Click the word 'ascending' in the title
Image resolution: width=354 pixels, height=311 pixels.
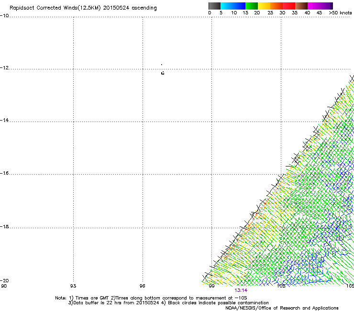144,8
